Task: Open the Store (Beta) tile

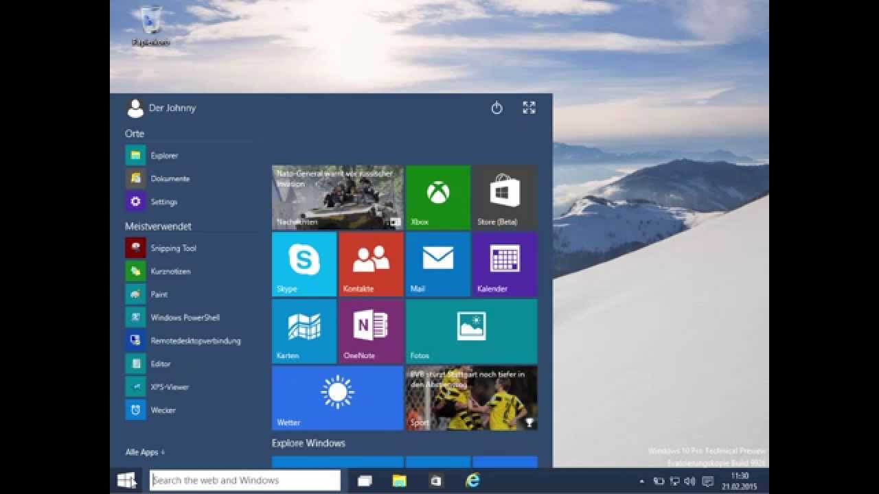Action: tap(505, 197)
